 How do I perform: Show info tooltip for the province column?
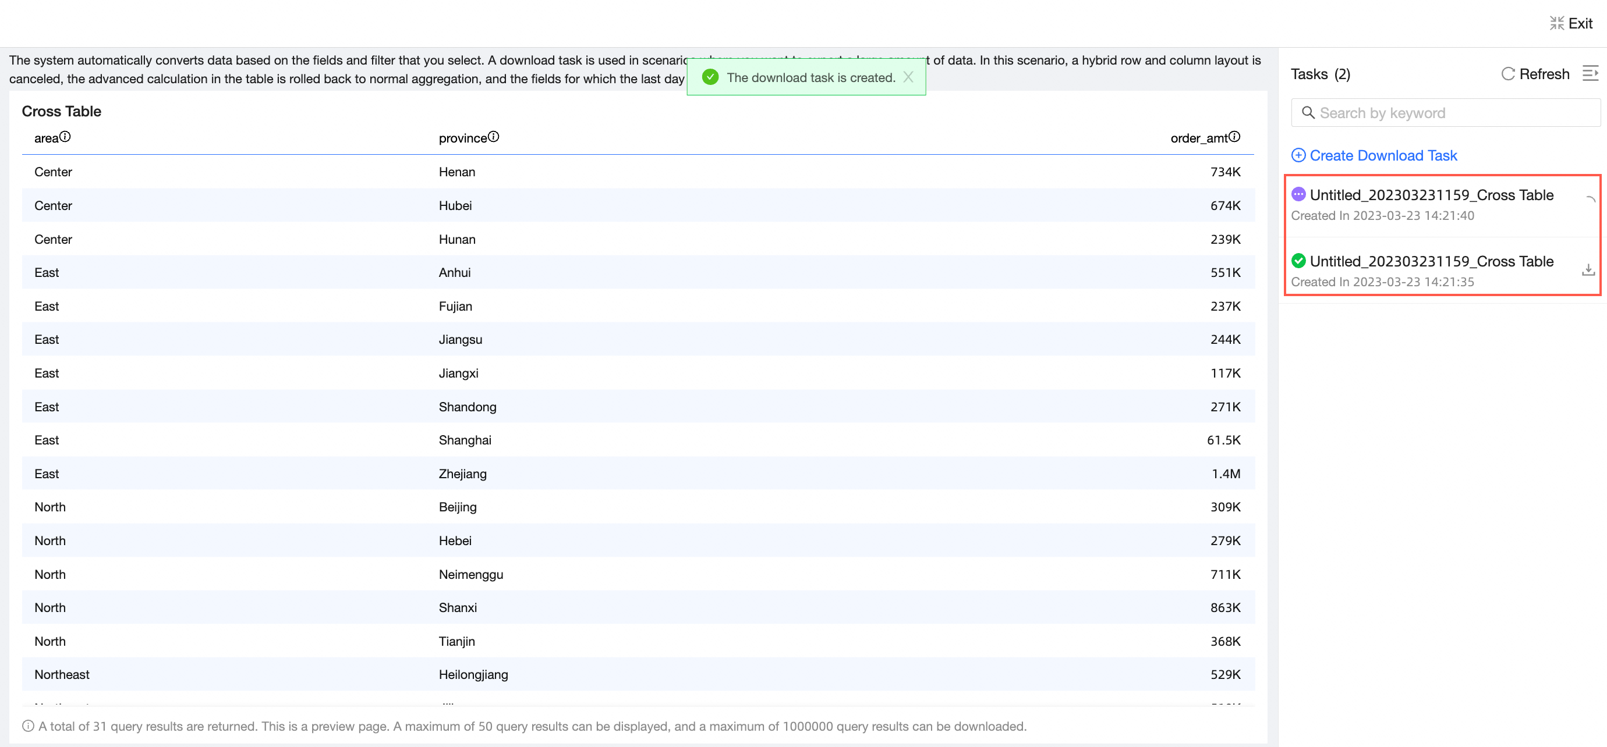tap(494, 137)
